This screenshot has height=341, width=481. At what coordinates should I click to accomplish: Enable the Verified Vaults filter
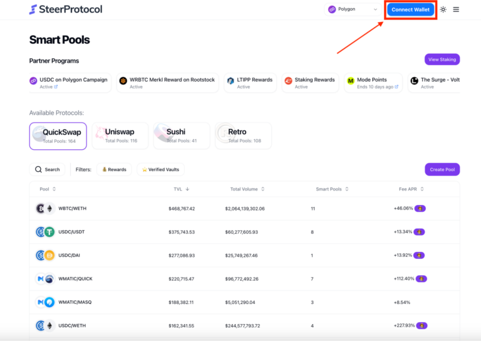[x=161, y=169]
